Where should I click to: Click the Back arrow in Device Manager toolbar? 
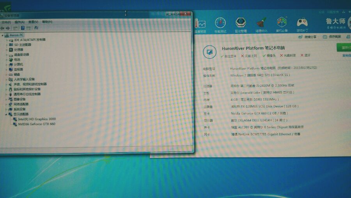(2, 28)
